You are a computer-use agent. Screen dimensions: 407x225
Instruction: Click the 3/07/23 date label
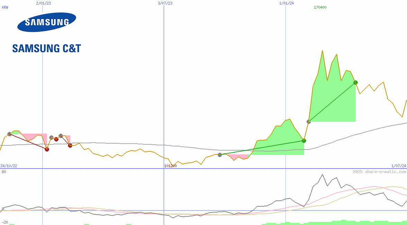coord(165,3)
